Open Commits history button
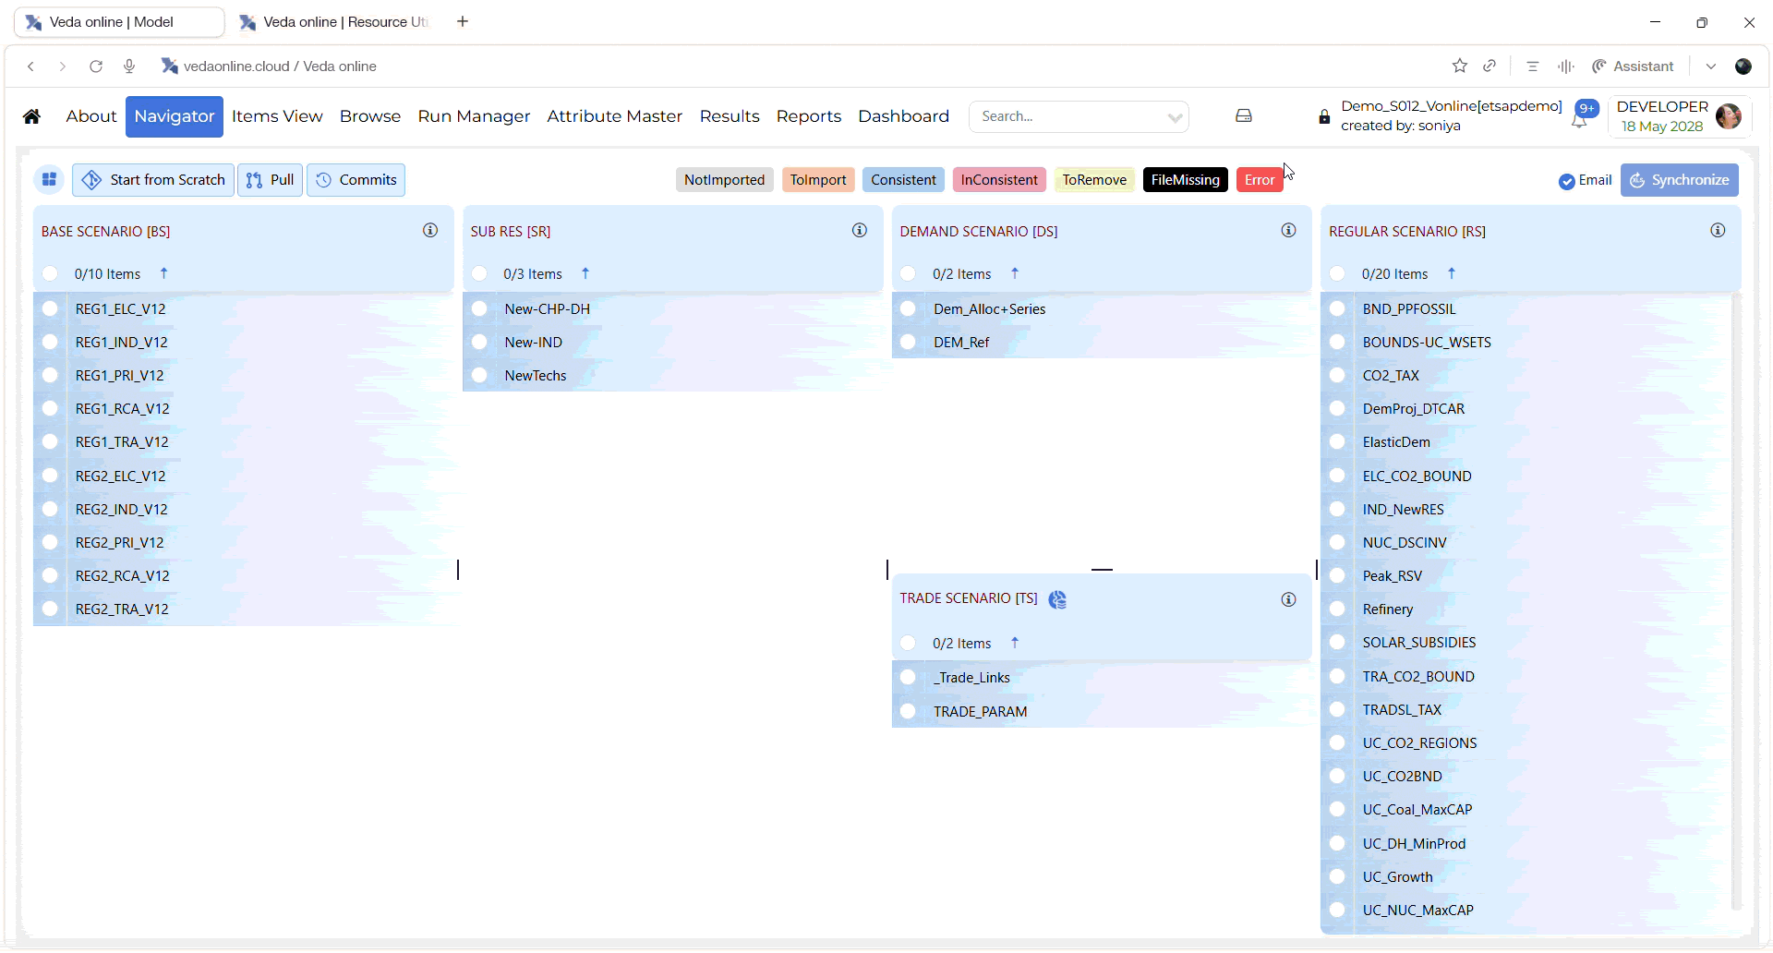This screenshot has height=953, width=1773. (356, 180)
